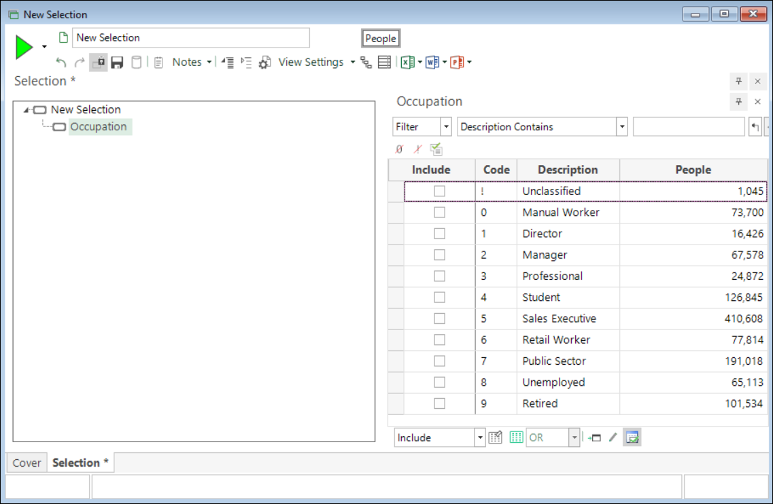773x504 pixels.
Task: Save the selection with the floppy disk icon
Action: coord(117,62)
